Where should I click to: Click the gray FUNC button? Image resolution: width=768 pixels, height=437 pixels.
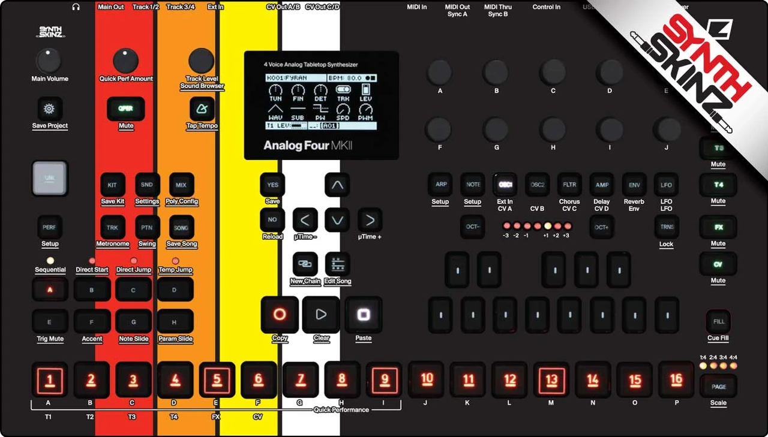pos(50,178)
